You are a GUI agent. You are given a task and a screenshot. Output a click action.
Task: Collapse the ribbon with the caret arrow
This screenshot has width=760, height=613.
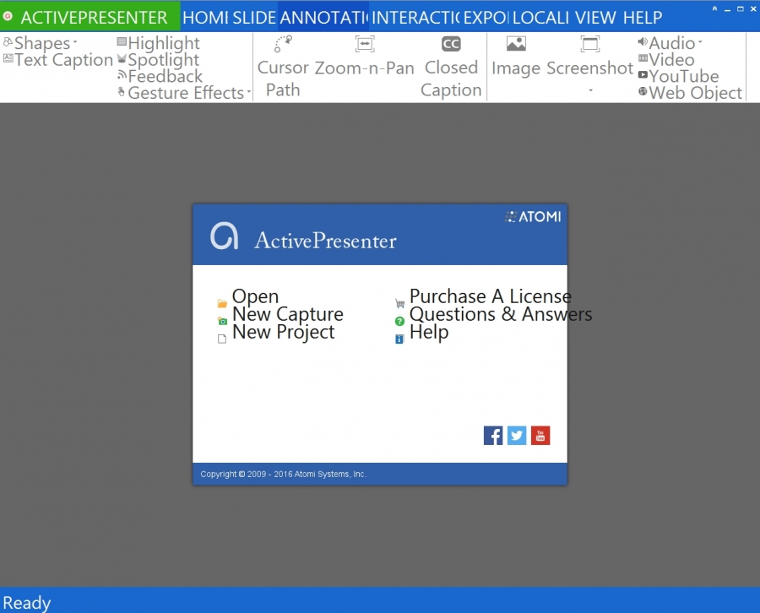point(714,8)
